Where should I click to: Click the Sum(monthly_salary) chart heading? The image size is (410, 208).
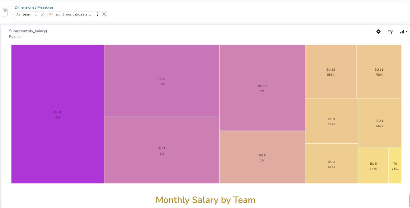pos(28,31)
